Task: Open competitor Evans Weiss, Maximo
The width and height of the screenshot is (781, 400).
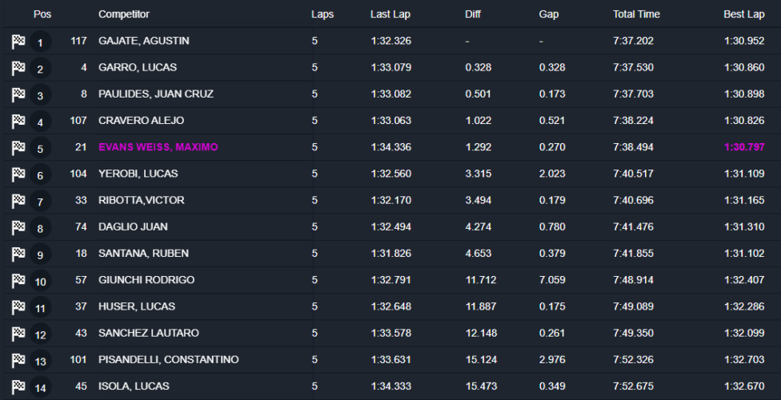Action: click(158, 147)
